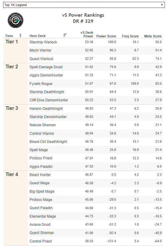
Task: Click on Quest Warlock deck name
Action: click(x=41, y=59)
